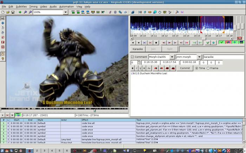246x153 pixels.
Task: Click the Commit button
Action: [x=185, y=68]
